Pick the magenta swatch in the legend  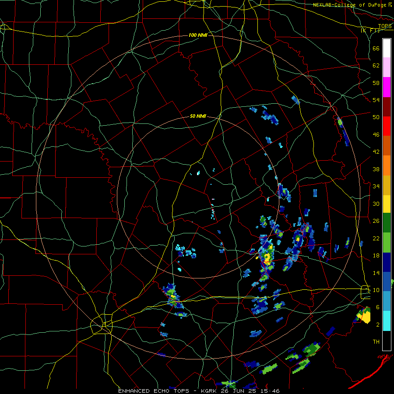387,87
